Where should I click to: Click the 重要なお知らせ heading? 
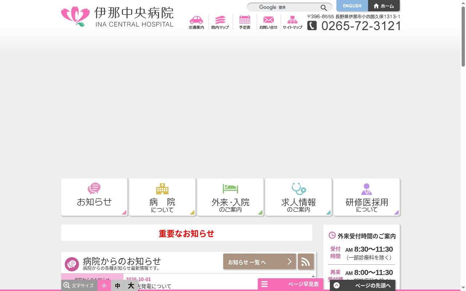pyautogui.click(x=186, y=234)
